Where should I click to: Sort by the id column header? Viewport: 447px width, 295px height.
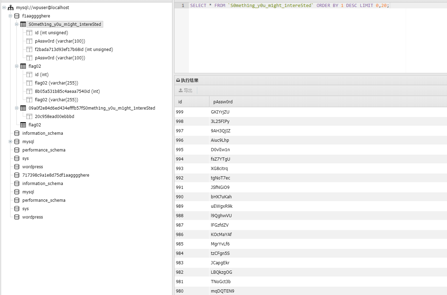click(192, 102)
